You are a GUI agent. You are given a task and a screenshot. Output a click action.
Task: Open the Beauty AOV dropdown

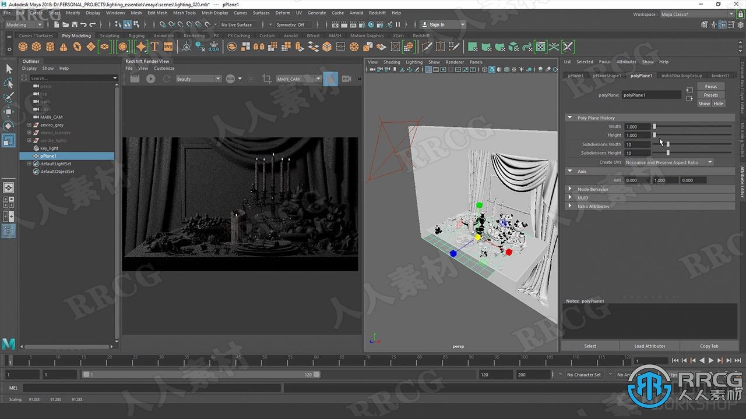pyautogui.click(x=198, y=79)
